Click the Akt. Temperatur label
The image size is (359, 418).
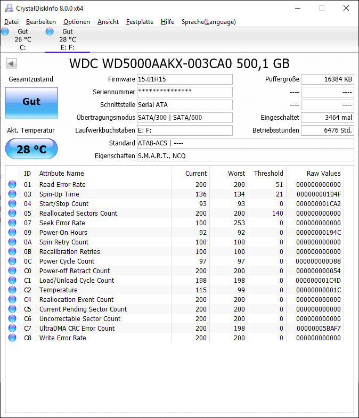(x=31, y=130)
